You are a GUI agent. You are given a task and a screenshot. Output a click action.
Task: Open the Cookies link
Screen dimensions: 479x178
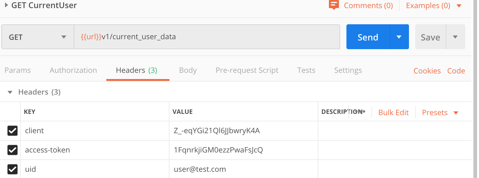pyautogui.click(x=427, y=71)
